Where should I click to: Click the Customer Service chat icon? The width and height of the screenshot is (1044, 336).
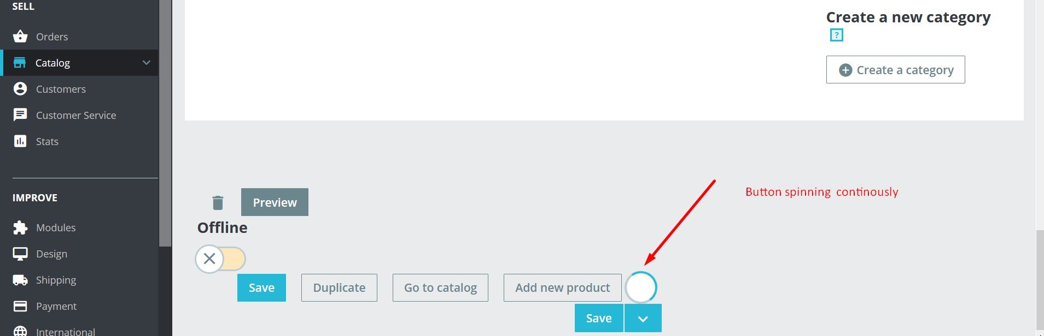[x=20, y=115]
